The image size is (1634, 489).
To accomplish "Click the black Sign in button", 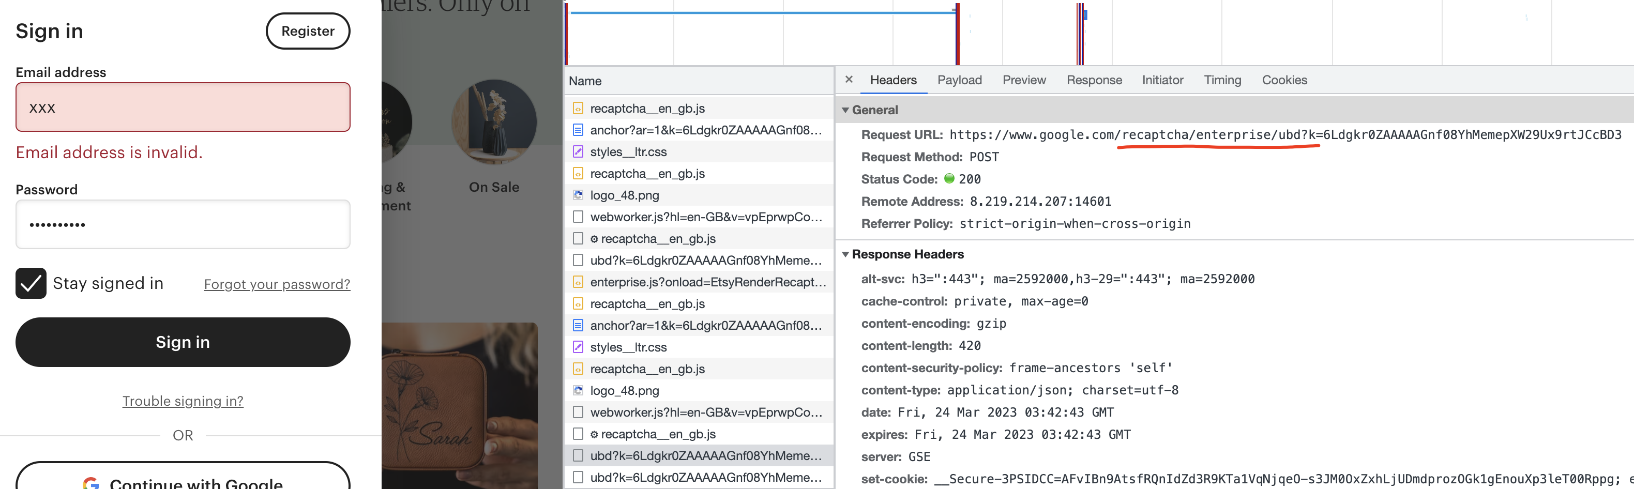I will pyautogui.click(x=183, y=342).
